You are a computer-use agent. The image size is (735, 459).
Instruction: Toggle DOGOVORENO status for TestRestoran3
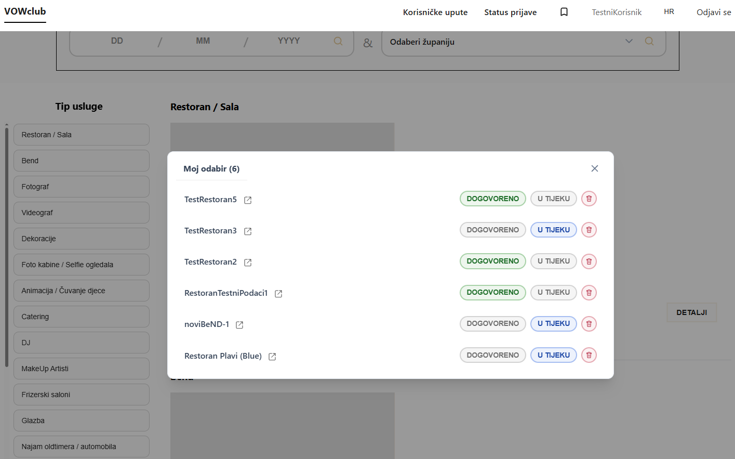(492, 230)
